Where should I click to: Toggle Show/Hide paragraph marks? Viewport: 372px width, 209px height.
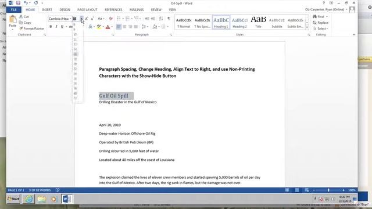(169, 19)
